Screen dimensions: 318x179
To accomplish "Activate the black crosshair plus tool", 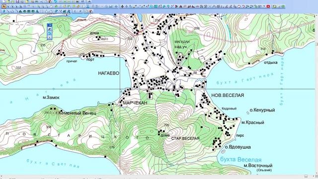I will click(116, 6).
